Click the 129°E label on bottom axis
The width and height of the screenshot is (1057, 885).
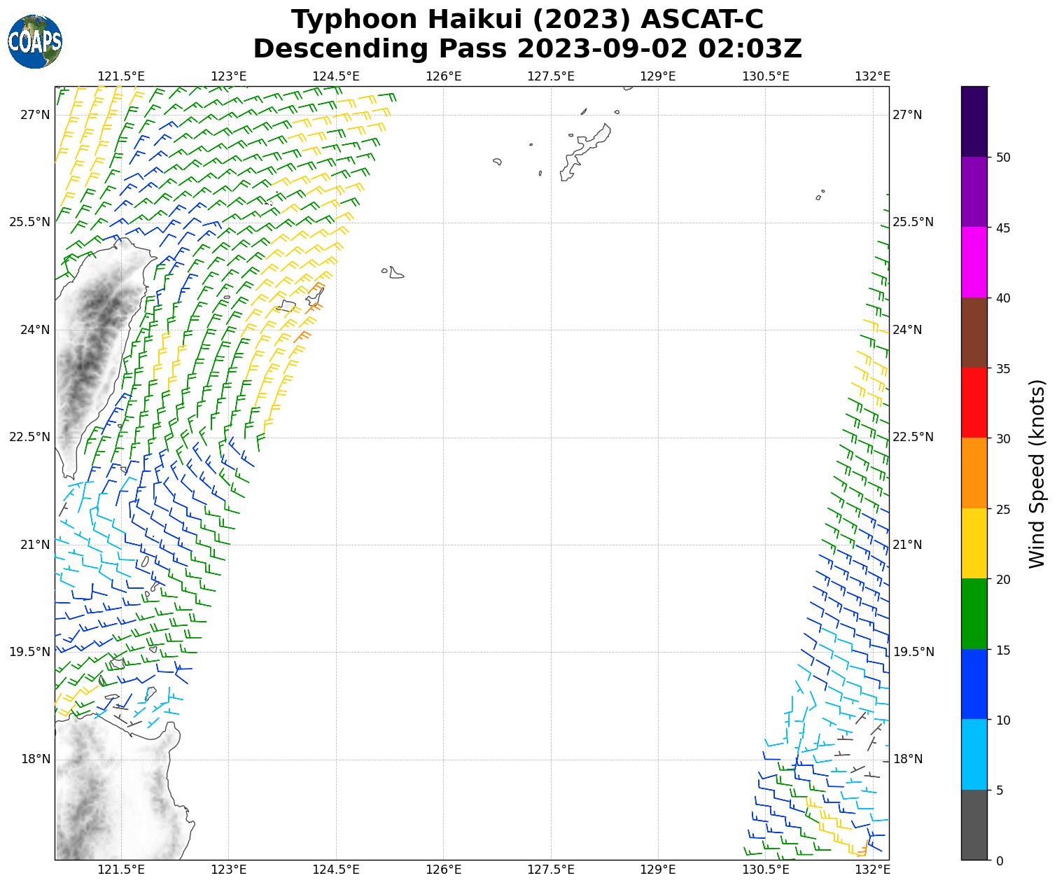[658, 870]
